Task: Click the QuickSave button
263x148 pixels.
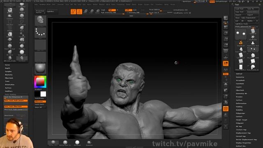Action: click(187, 2)
